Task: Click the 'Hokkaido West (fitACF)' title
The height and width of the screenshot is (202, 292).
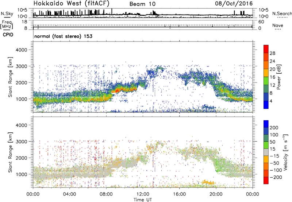Action: coord(71,3)
